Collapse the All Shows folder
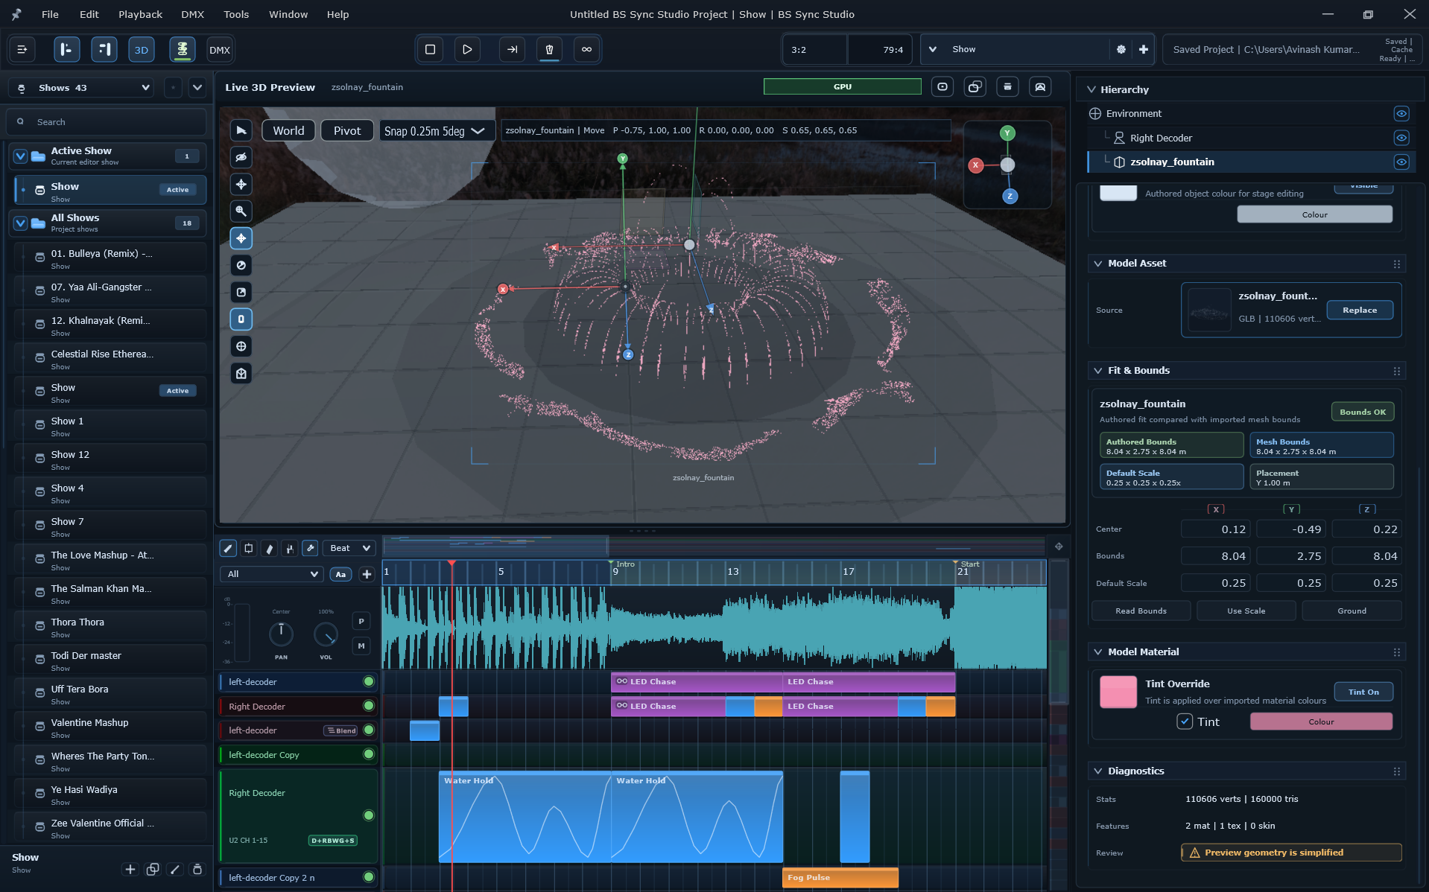Screen dimensions: 1429x892 tap(21, 223)
